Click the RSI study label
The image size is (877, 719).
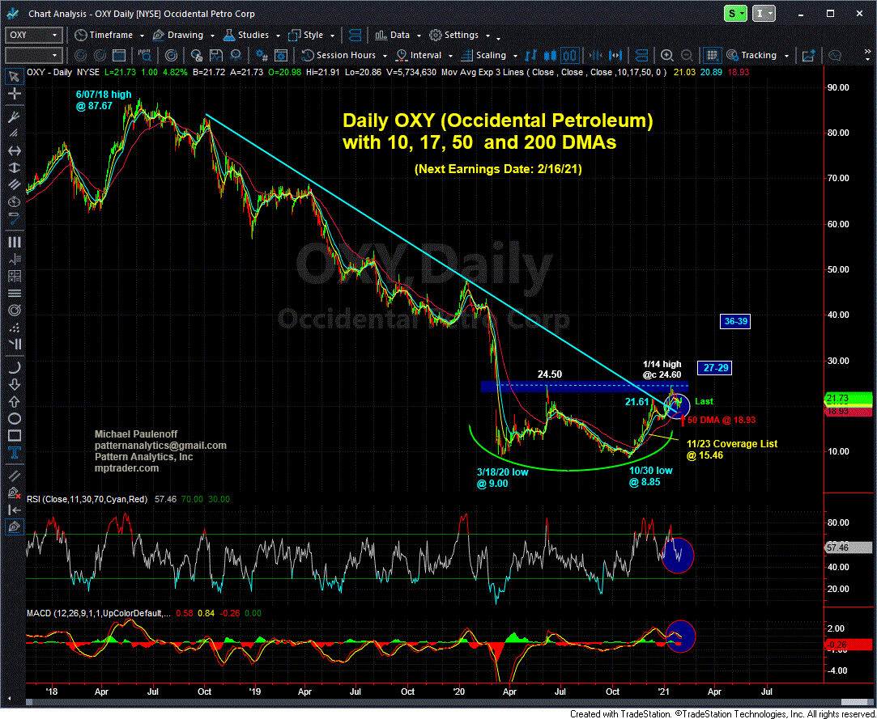pos(87,500)
